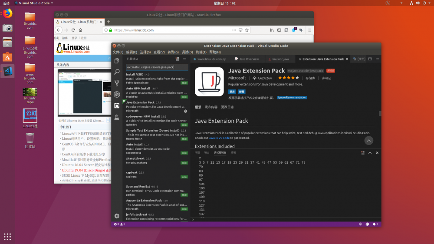This screenshot has height=244, width=434.
Task: Install the Install .VSIX extension
Action: click(184, 83)
